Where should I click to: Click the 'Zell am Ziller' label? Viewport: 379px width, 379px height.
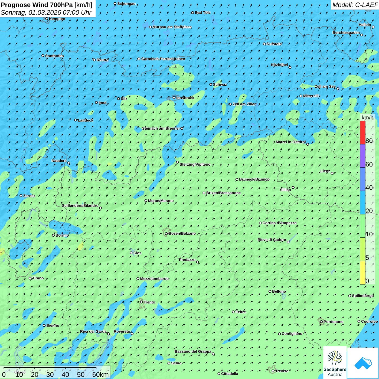point(244,104)
